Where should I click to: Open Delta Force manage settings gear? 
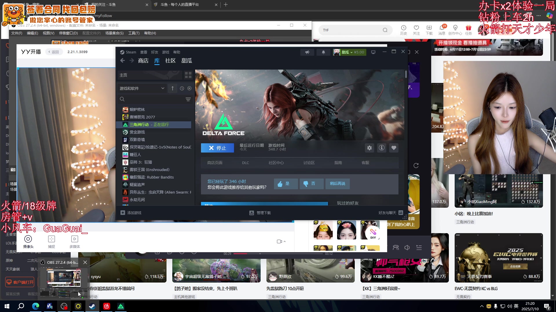[x=370, y=148]
